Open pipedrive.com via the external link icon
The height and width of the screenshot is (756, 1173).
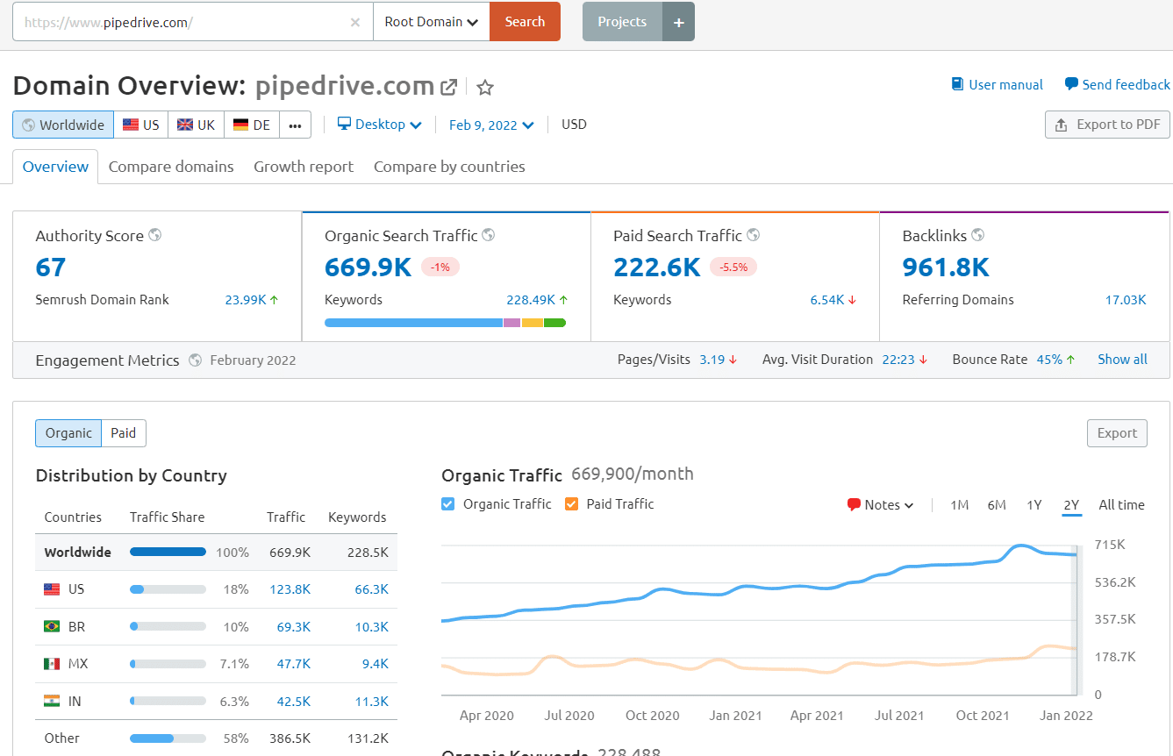[x=448, y=87]
